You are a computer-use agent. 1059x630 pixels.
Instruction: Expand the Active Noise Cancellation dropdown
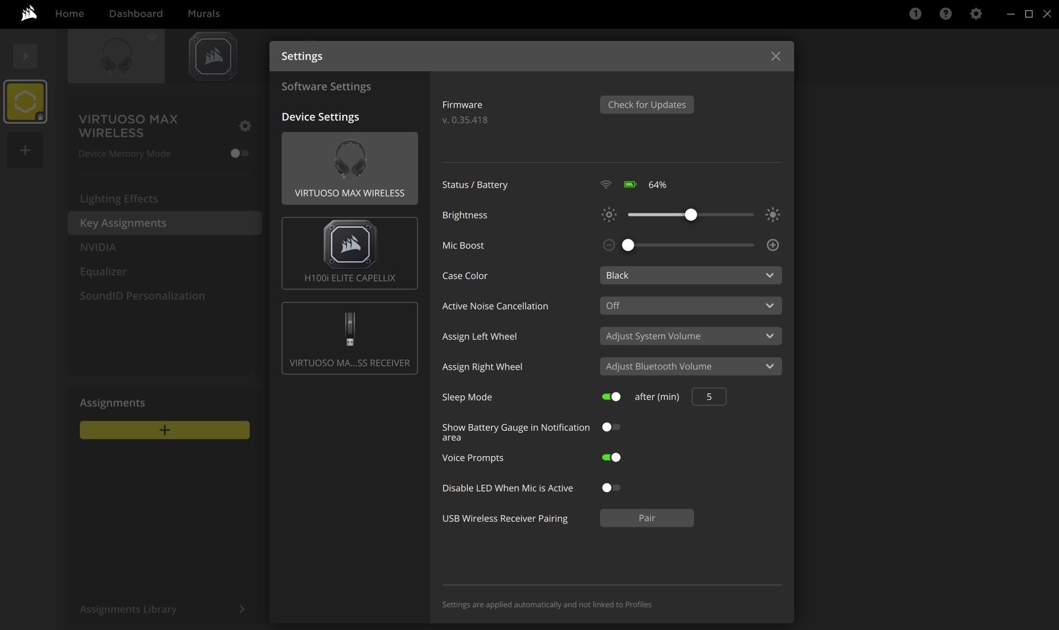[x=690, y=306]
